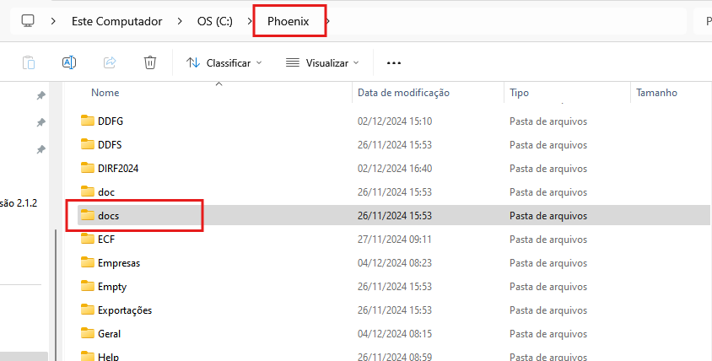Viewport: 712px width, 361px height.
Task: Click the second pin icon in the sidebar
Action: tap(40, 122)
